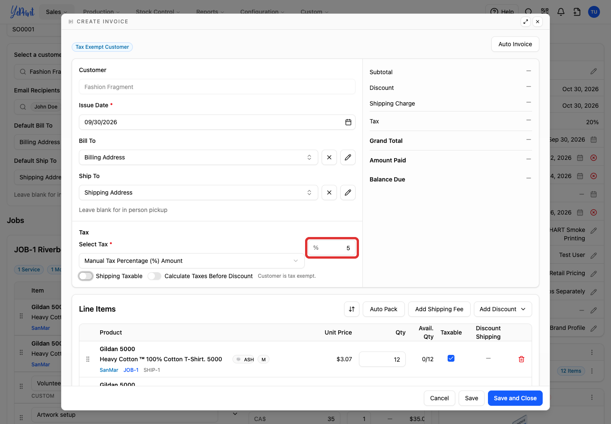Click the sort line items arrows icon

tap(352, 309)
